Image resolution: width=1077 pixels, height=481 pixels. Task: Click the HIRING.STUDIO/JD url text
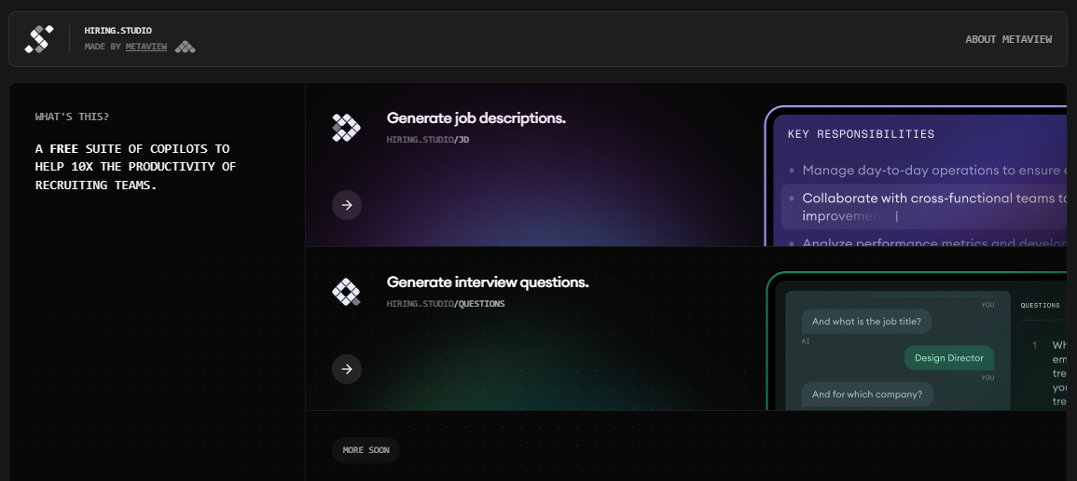(x=428, y=139)
